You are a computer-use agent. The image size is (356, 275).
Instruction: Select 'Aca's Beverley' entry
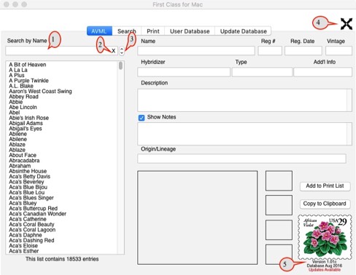point(26,182)
